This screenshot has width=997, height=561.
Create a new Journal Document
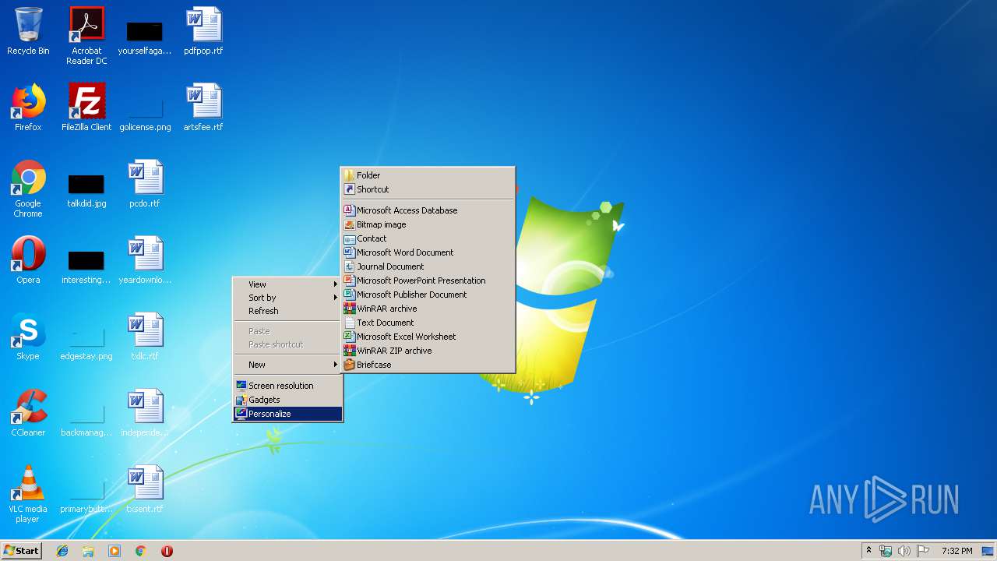point(428,266)
